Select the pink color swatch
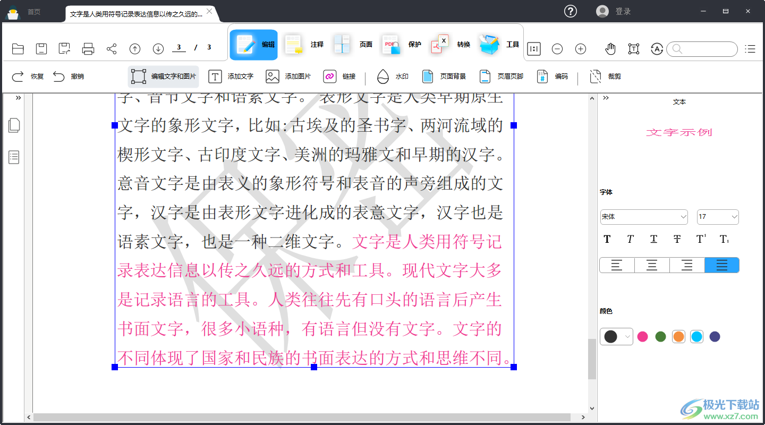This screenshot has height=425, width=765. click(x=643, y=336)
